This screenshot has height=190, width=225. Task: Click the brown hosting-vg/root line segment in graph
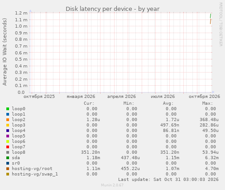(211, 21)
